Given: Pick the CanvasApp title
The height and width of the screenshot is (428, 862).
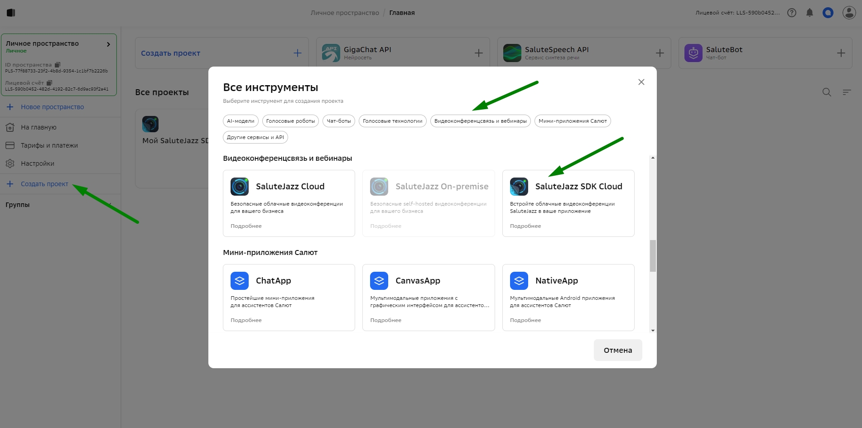Looking at the screenshot, I should tap(418, 280).
